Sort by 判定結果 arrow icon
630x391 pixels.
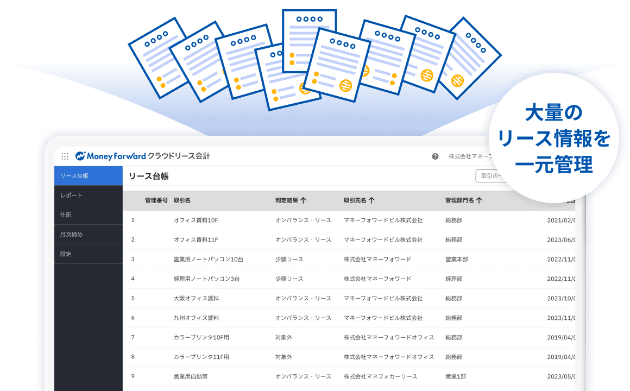304,200
